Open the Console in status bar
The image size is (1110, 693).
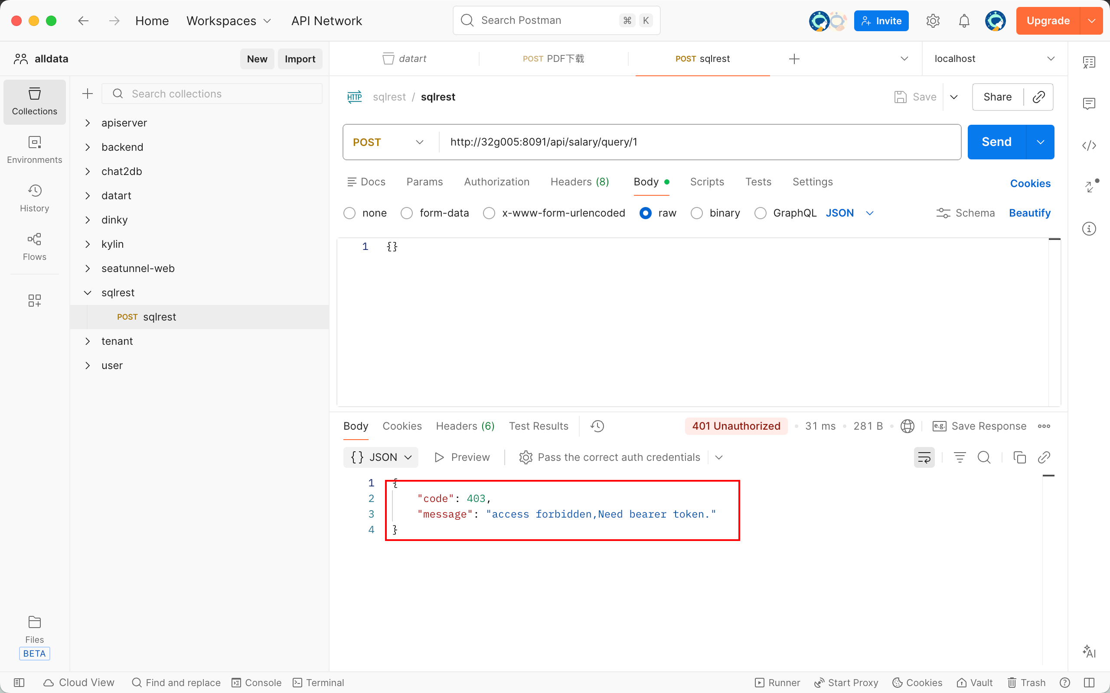coord(256,683)
